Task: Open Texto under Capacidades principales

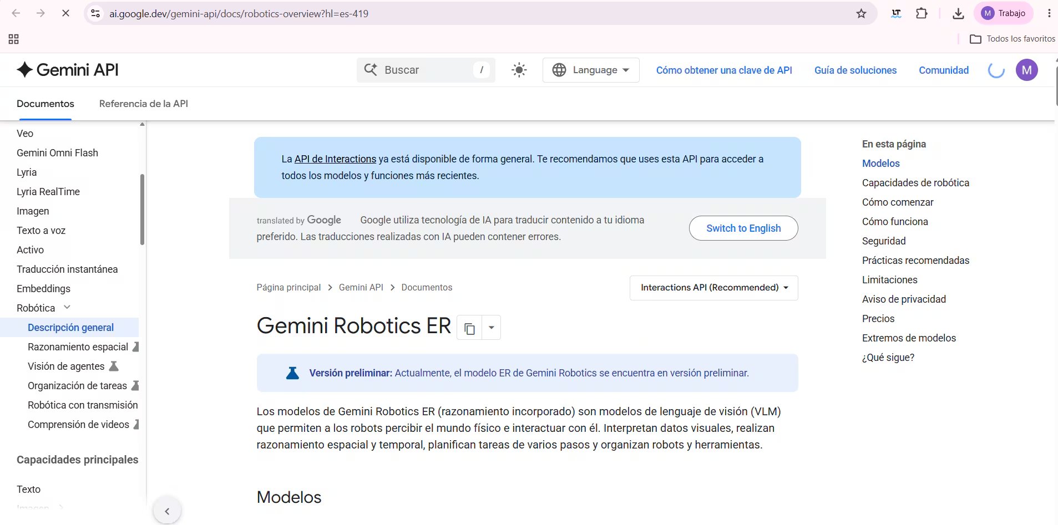Action: click(28, 490)
